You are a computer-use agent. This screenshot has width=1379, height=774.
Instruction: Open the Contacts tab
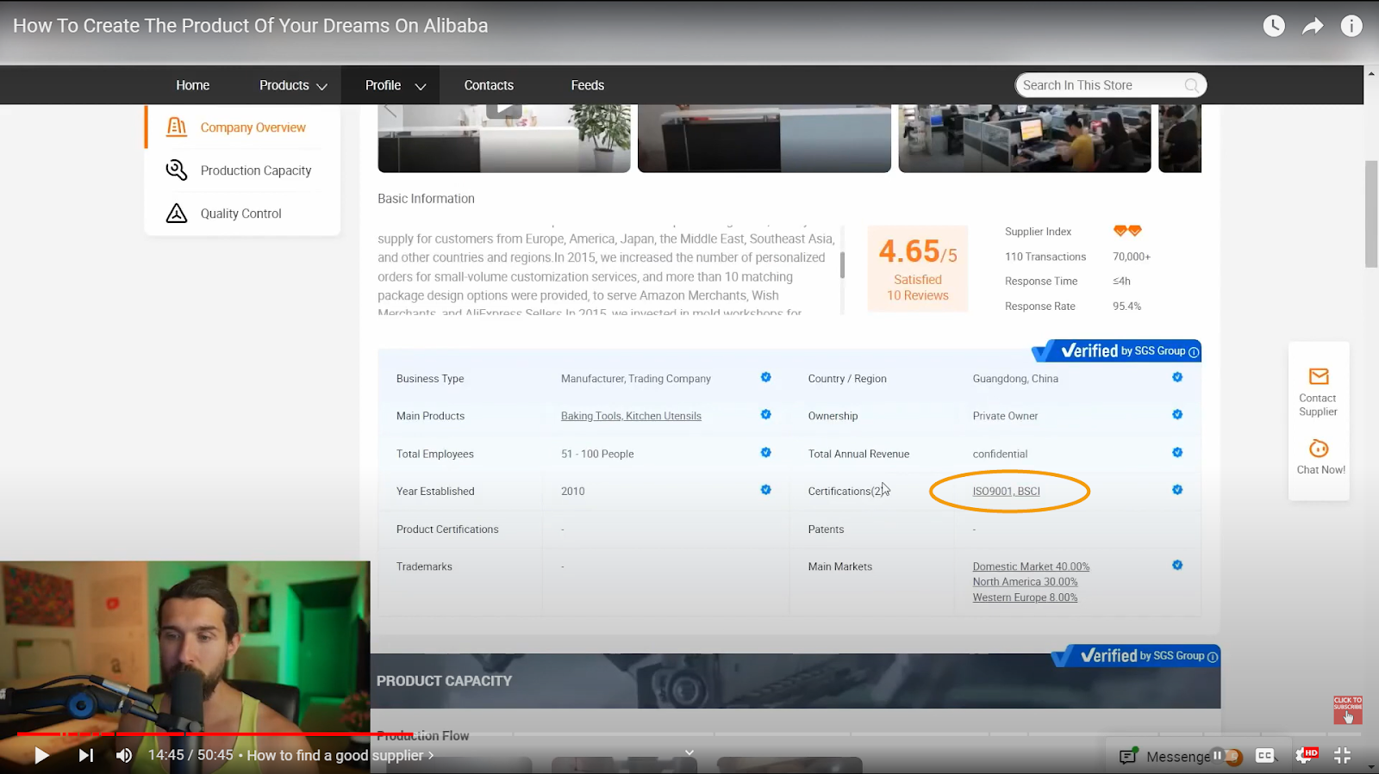489,85
